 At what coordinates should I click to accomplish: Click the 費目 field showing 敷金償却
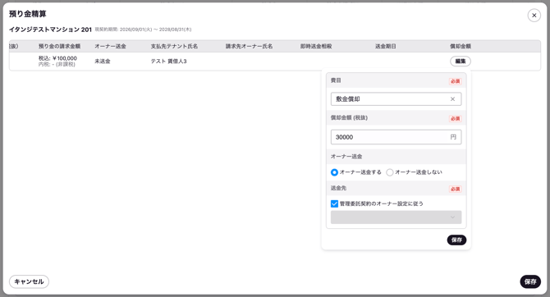tap(396, 99)
